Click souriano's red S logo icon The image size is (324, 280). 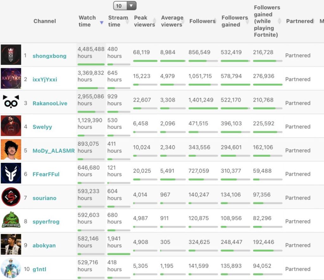(11, 197)
